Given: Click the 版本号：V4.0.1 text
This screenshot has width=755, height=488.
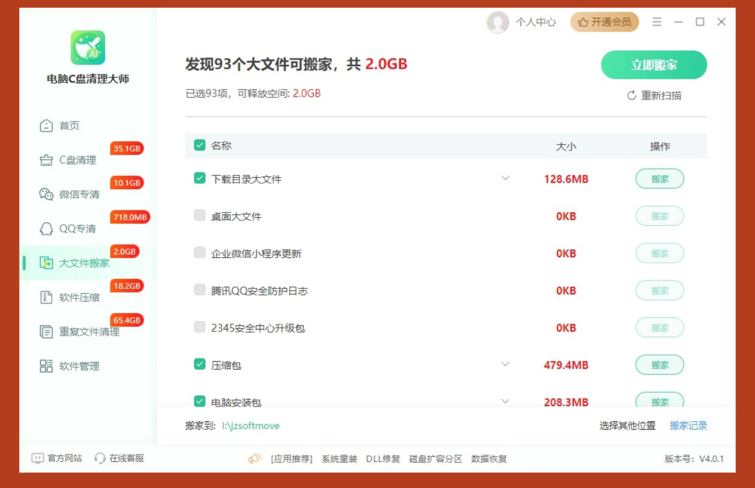Looking at the screenshot, I should click(x=694, y=459).
